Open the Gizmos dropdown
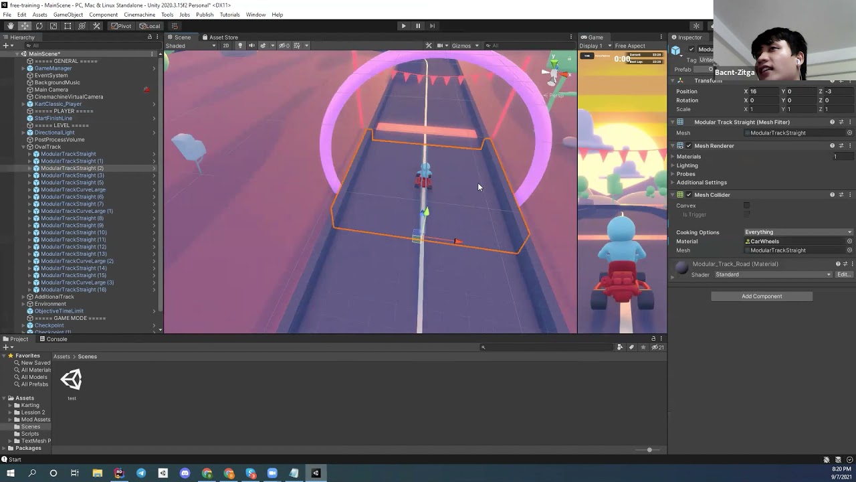 click(x=465, y=46)
